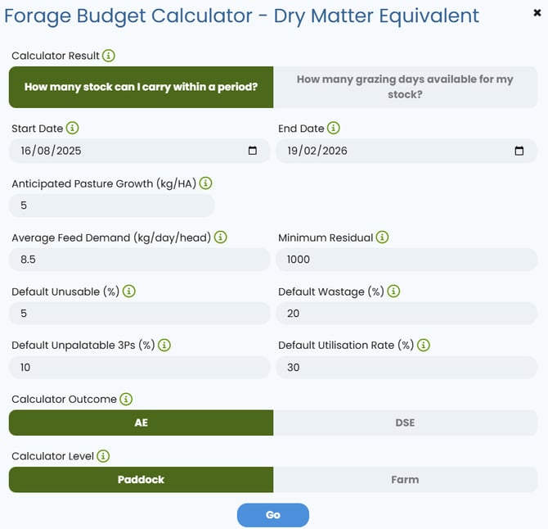Select 'How many stock can I carry' tab
Screen dimensions: 548x529
[x=141, y=87]
